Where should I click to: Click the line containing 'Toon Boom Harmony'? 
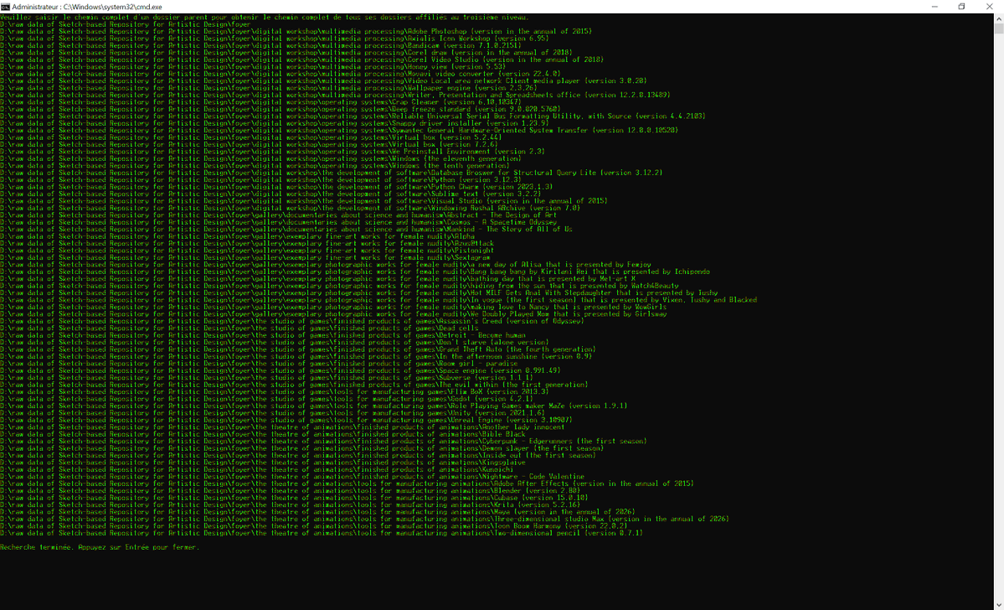pyautogui.click(x=314, y=525)
